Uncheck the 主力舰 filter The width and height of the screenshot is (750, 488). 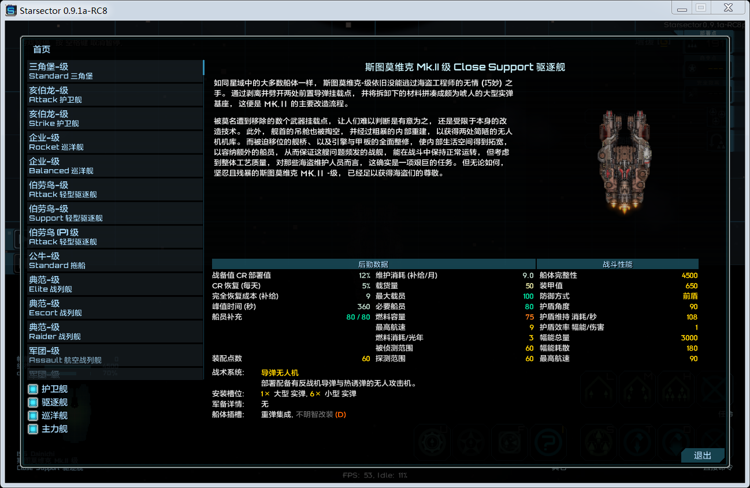[x=33, y=429]
